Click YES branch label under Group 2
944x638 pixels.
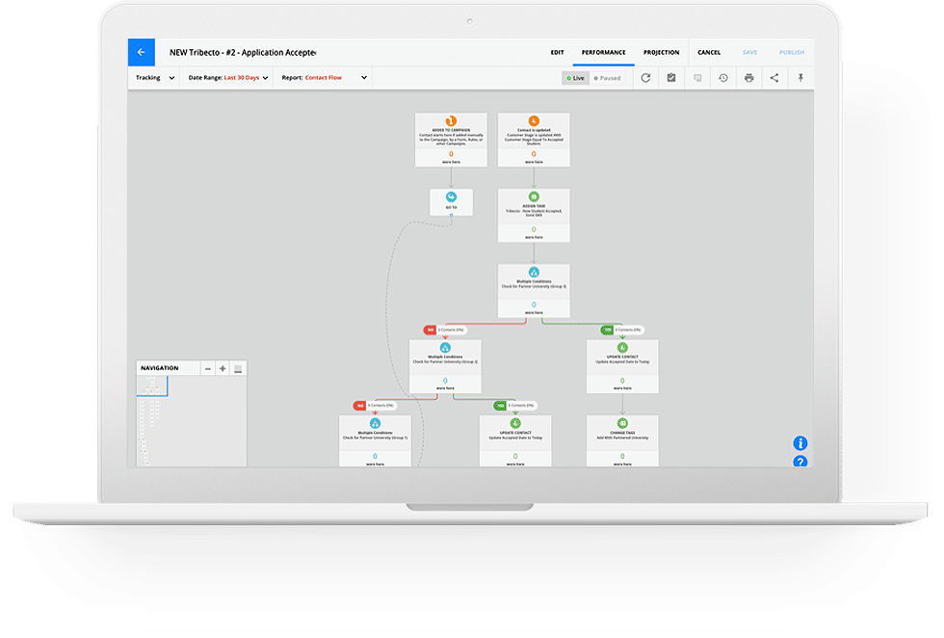coord(500,406)
